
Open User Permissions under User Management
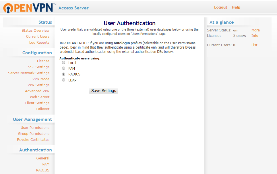tap(35, 127)
